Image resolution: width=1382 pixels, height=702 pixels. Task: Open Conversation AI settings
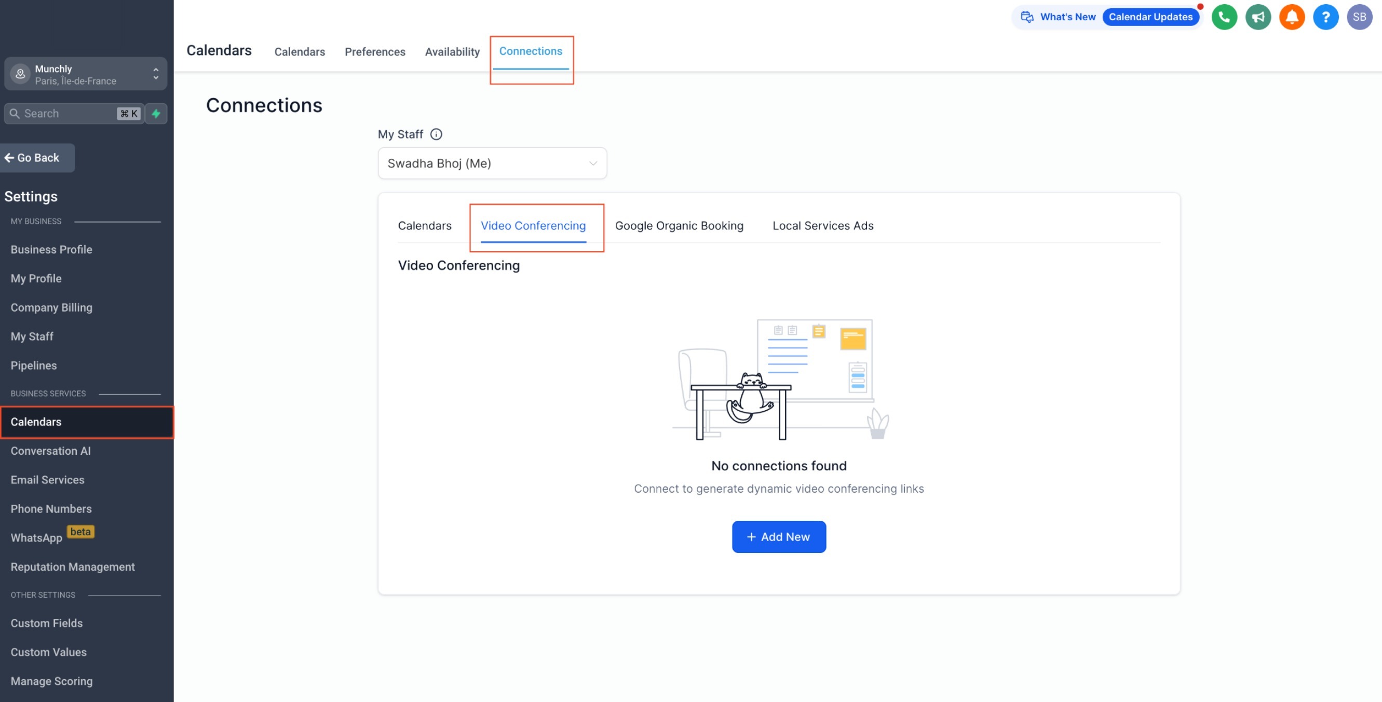[x=50, y=451]
